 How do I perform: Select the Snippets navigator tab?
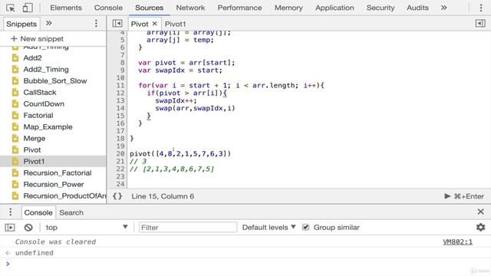point(21,24)
